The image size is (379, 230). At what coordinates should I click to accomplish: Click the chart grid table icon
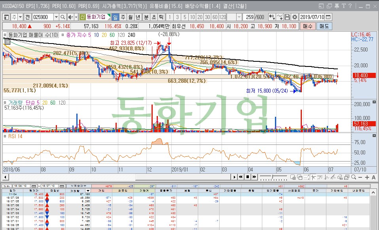click(x=7, y=42)
